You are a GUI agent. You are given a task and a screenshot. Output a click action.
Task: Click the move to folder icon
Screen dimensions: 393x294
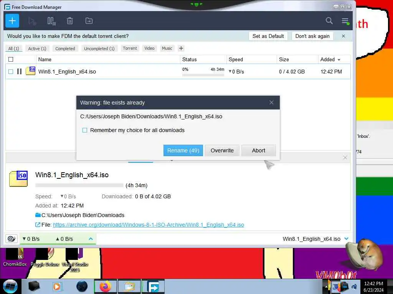[x=89, y=21]
